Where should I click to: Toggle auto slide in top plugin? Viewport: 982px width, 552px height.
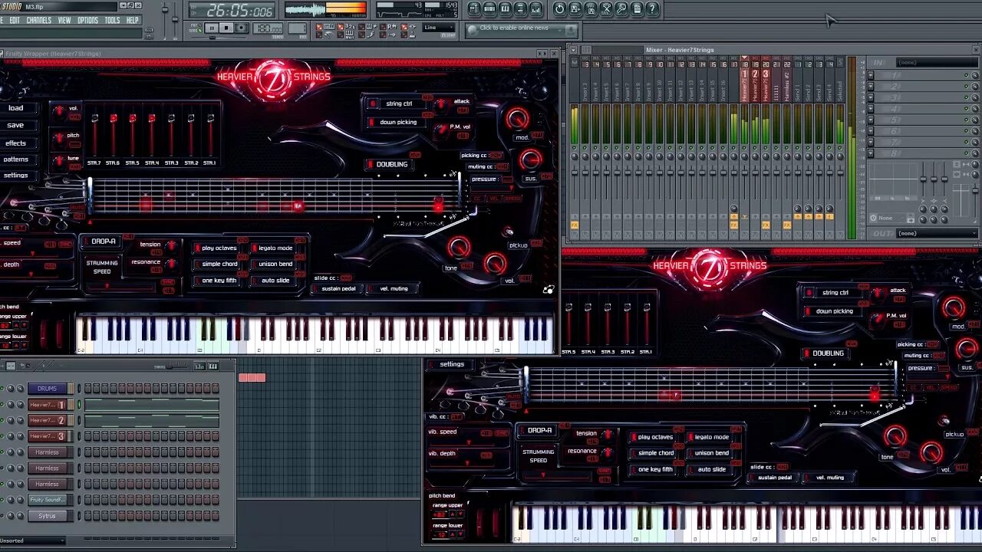pyautogui.click(x=272, y=281)
